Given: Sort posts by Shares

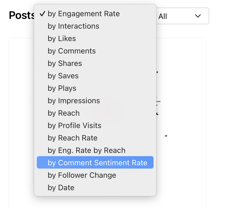Looking at the screenshot, I should tap(65, 63).
